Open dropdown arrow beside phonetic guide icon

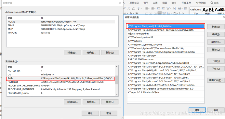pyautogui.click(x=141, y=9)
